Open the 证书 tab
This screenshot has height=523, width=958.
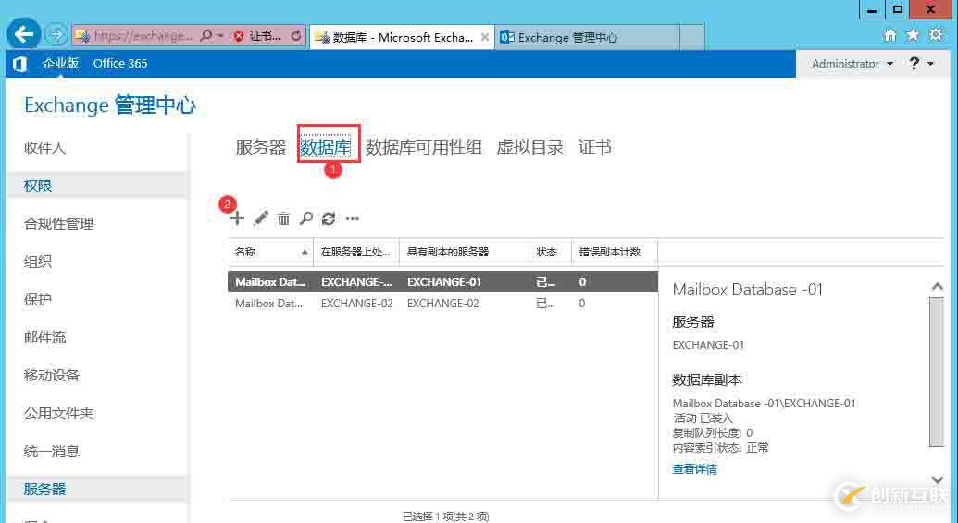tap(595, 147)
